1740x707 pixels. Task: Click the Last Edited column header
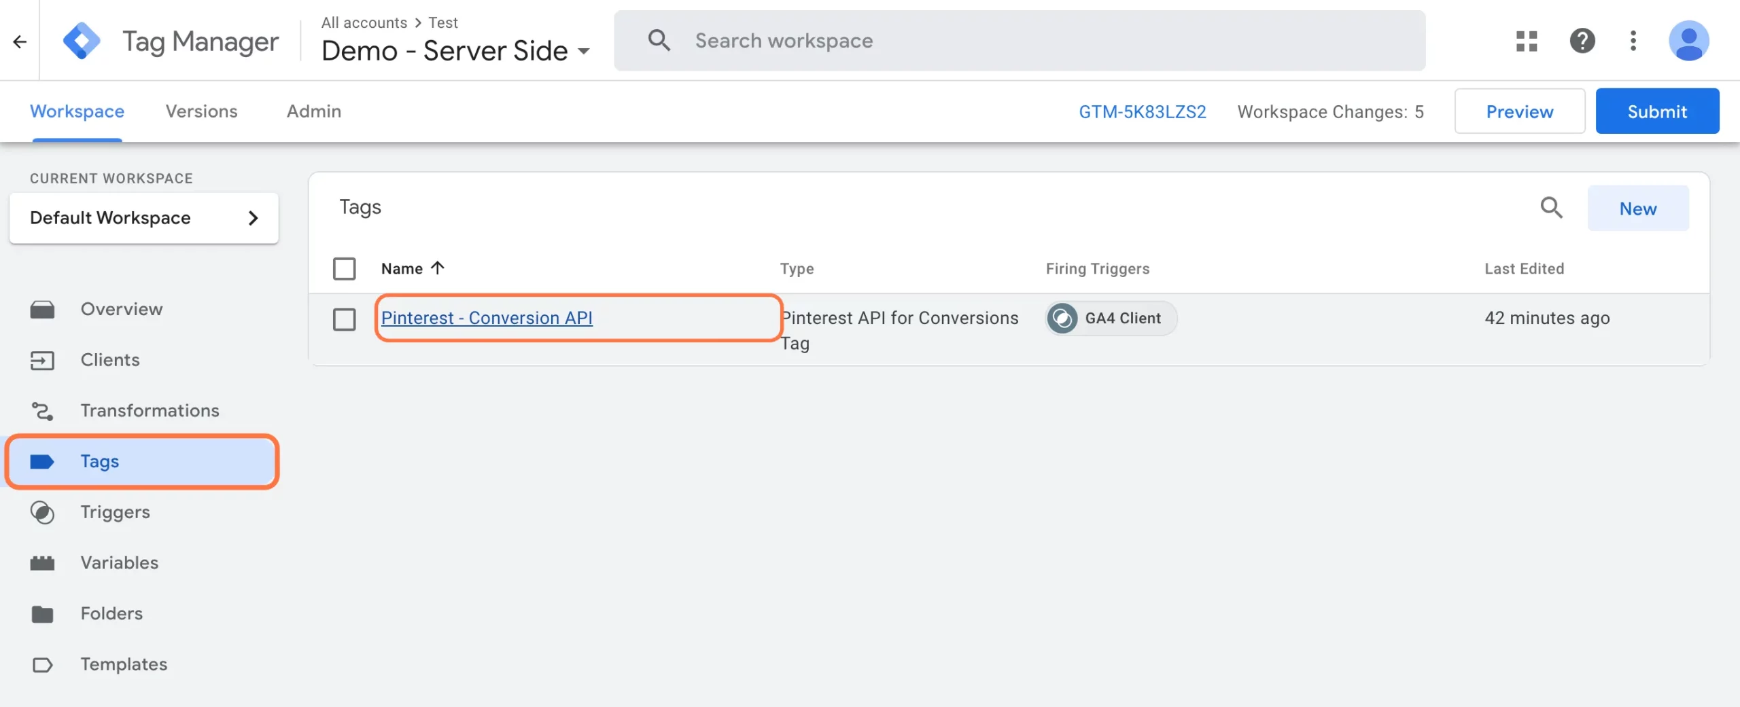1524,269
